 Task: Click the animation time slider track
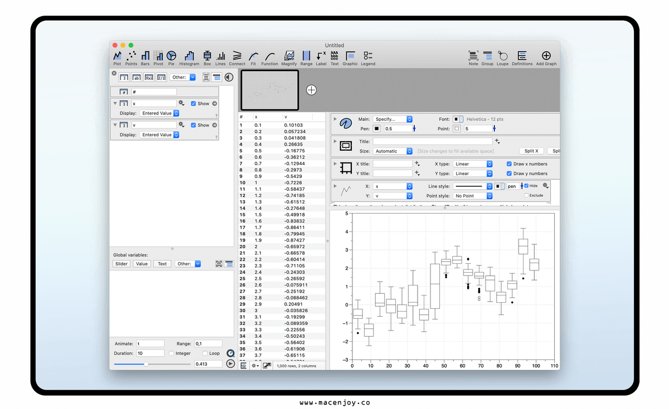(x=152, y=364)
